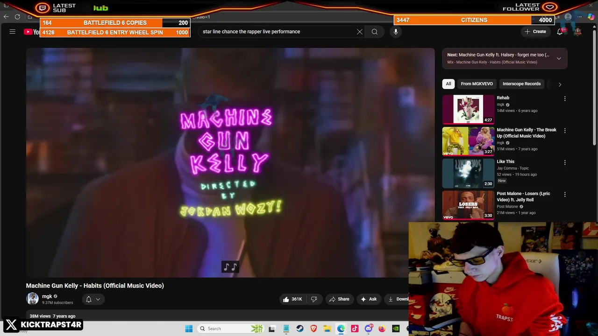Show more chips with right arrow
The image size is (598, 336).
pyautogui.click(x=560, y=84)
